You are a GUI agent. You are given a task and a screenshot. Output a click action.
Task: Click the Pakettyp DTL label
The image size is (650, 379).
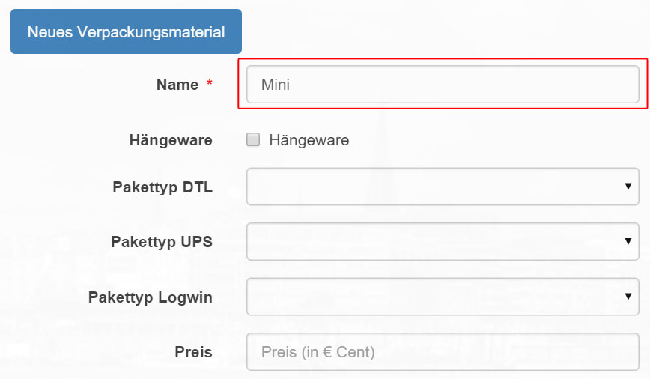[x=162, y=187]
